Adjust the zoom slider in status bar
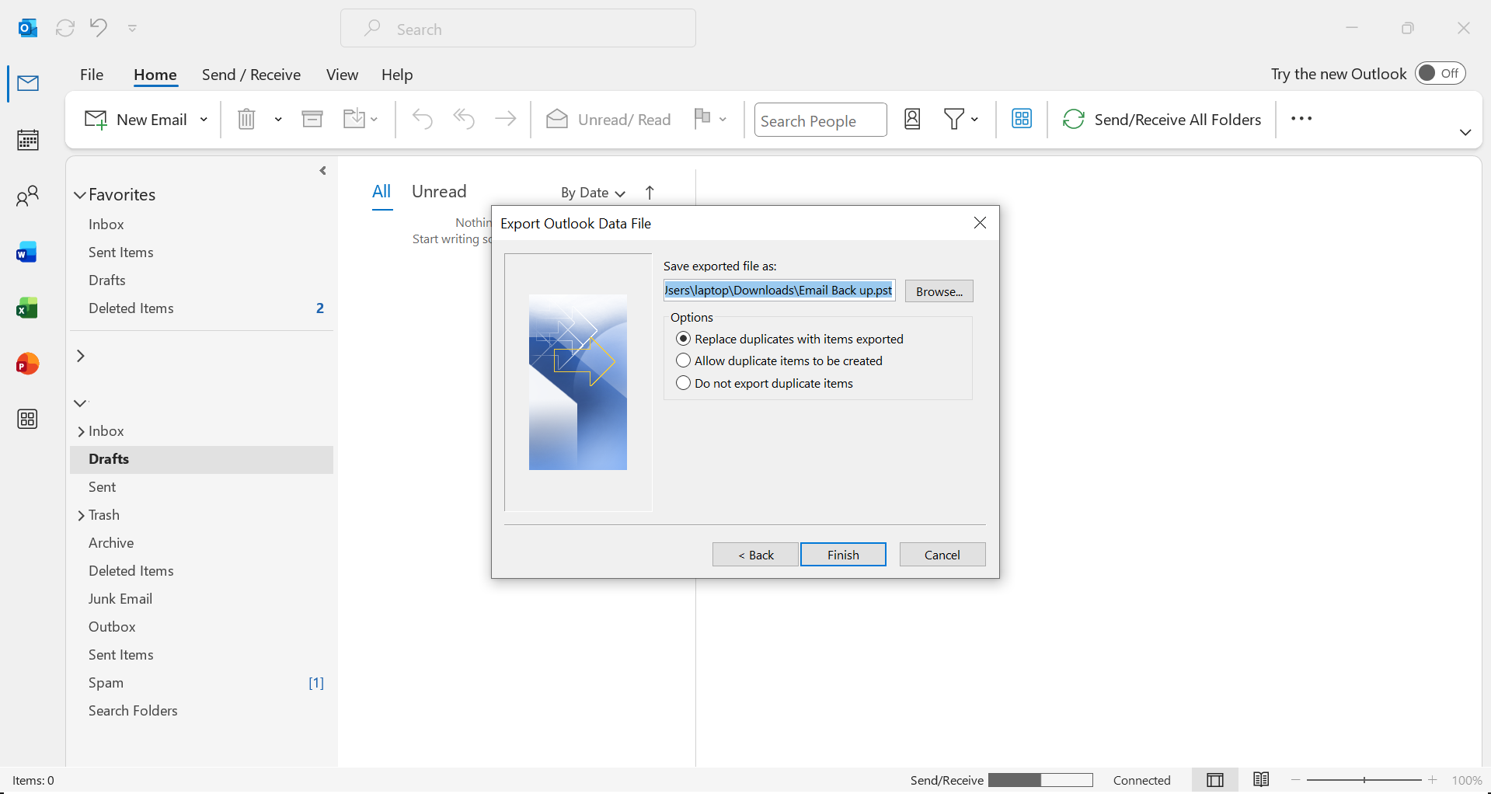Viewport: 1491px width, 794px height. [x=1364, y=780]
